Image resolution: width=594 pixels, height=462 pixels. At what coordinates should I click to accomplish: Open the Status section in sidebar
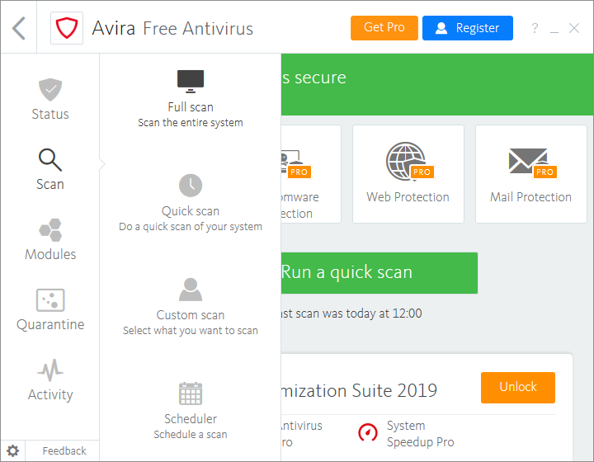[x=50, y=100]
